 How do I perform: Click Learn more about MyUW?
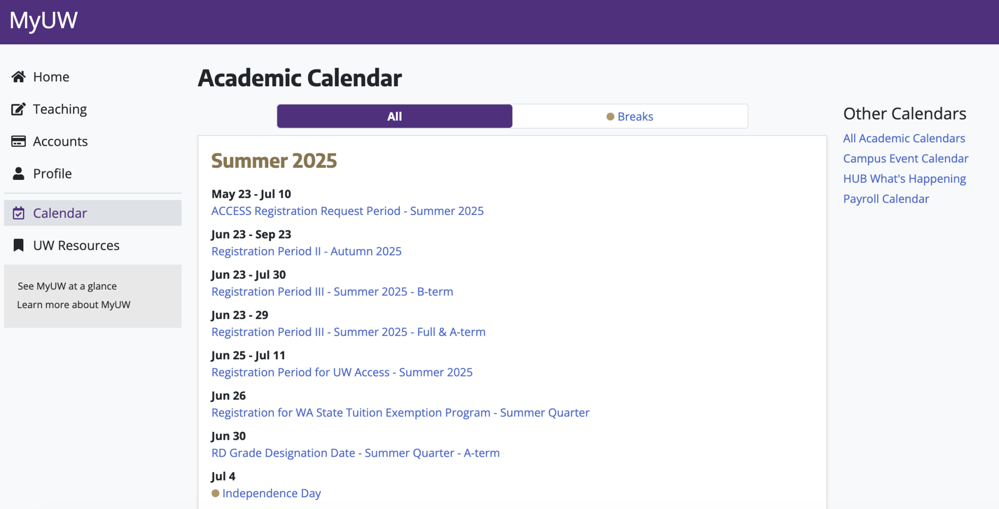pyautogui.click(x=74, y=305)
